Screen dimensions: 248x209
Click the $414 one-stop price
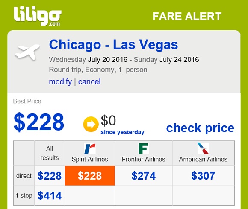[50, 196]
